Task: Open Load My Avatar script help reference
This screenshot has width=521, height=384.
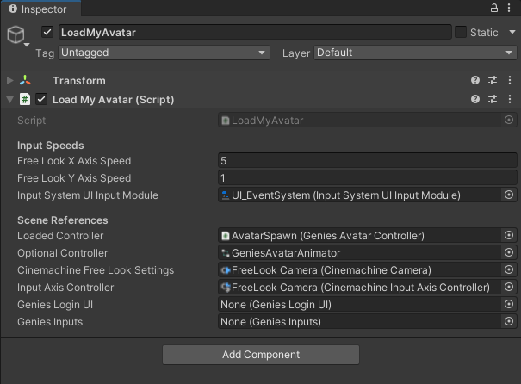Action: pyautogui.click(x=475, y=99)
